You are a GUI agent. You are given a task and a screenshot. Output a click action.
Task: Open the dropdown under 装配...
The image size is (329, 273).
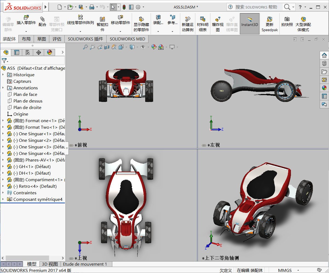point(158,31)
